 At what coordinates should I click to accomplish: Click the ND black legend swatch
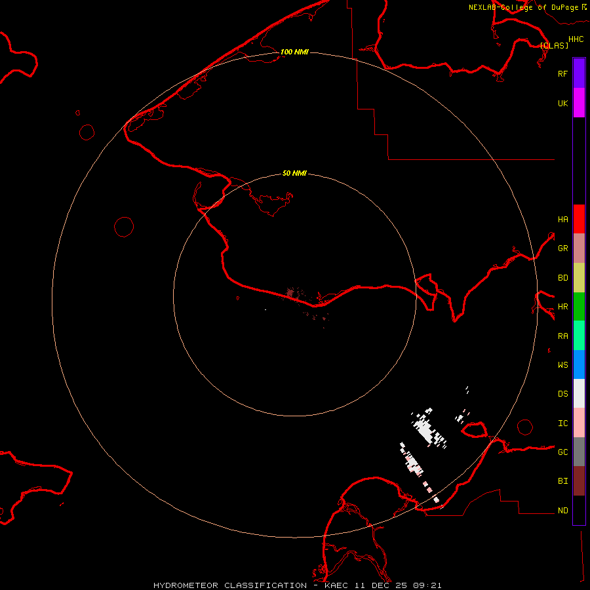[x=579, y=510]
